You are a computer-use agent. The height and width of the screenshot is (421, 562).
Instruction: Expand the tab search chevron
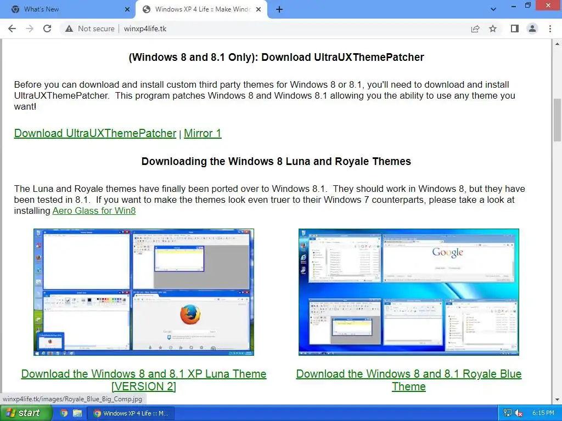[x=493, y=9]
